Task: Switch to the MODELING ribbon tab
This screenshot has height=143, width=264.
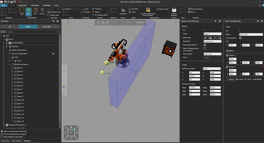Action: 23,5
